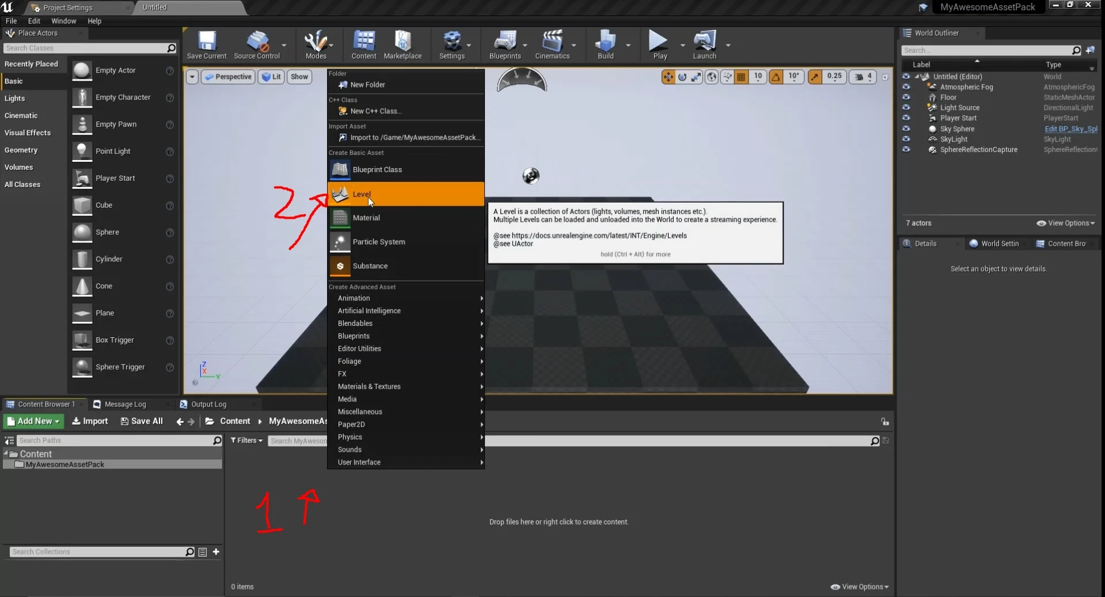Select MyAwesomeAssetPack folder in tree

pyautogui.click(x=112, y=465)
